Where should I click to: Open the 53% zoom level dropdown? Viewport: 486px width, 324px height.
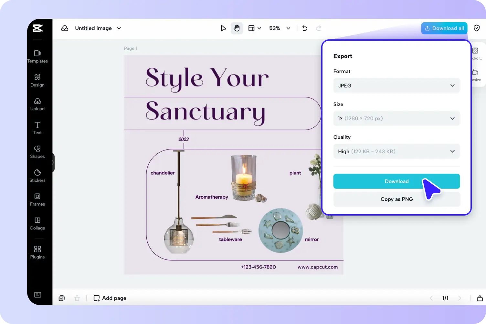pyautogui.click(x=280, y=28)
